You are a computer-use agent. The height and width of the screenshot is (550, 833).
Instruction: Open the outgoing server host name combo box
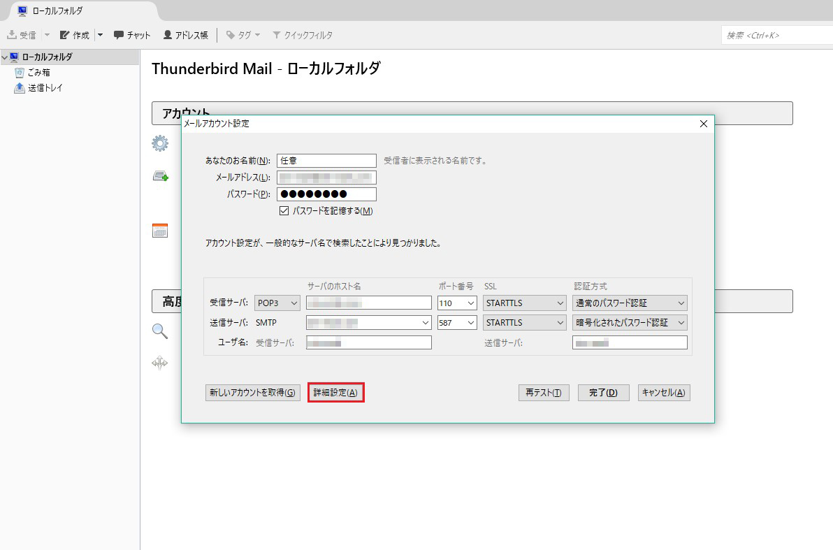369,323
